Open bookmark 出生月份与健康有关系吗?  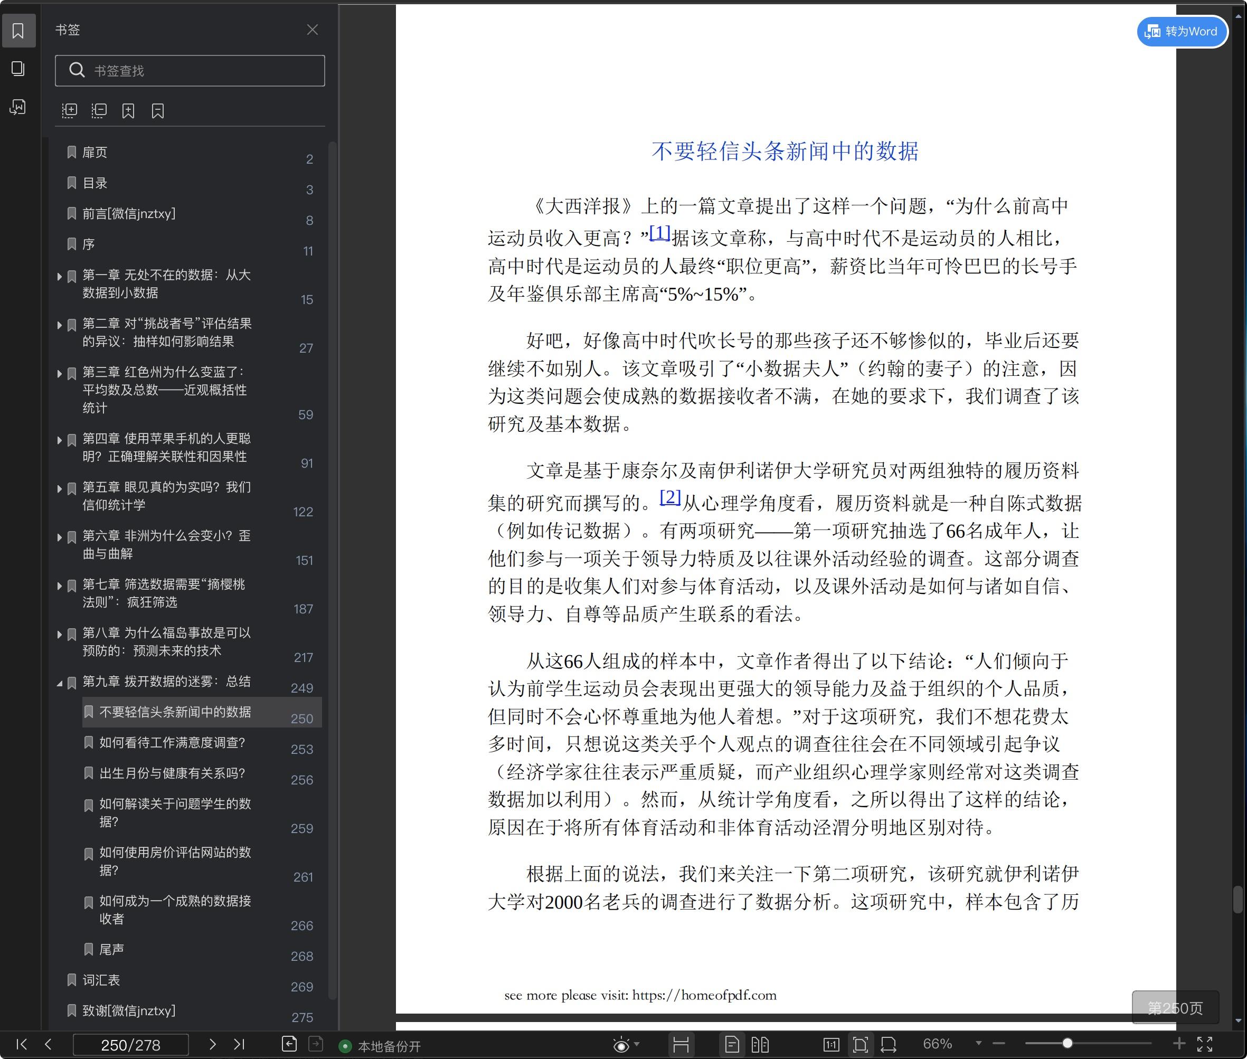coord(172,773)
